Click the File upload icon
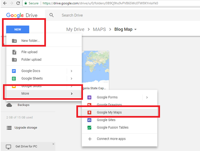The image size is (200, 151). (x=14, y=52)
